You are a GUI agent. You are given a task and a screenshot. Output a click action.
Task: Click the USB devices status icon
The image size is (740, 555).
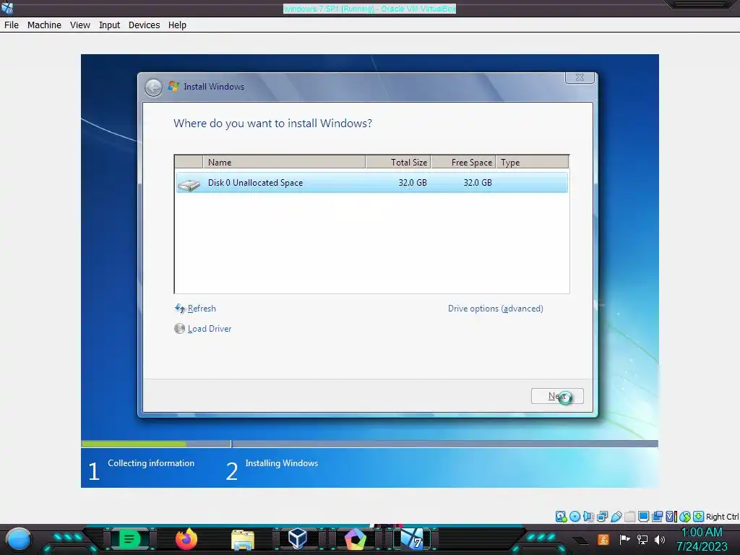(616, 516)
